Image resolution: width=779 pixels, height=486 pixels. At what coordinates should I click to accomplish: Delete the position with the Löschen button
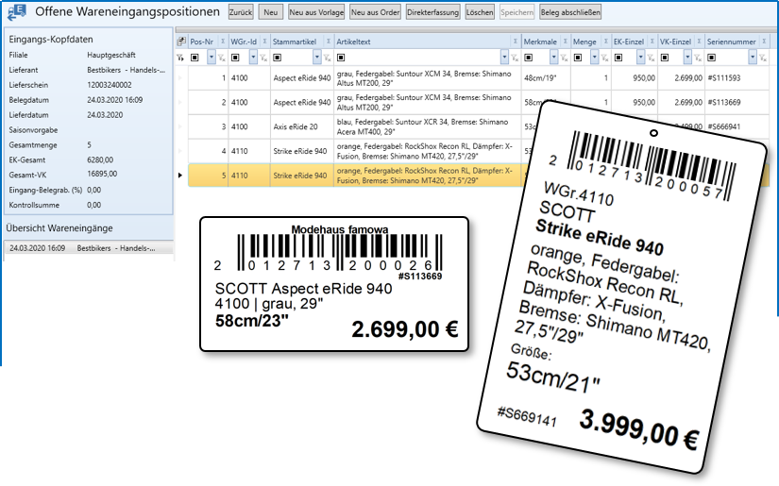coord(480,12)
